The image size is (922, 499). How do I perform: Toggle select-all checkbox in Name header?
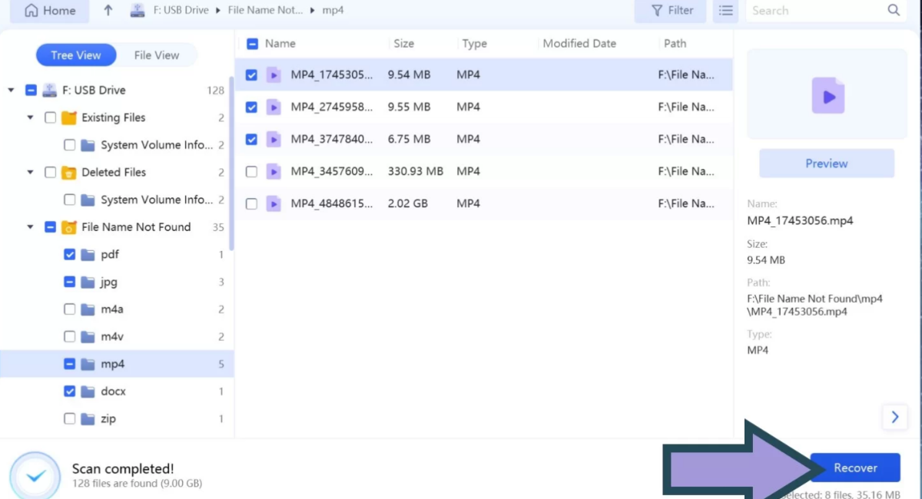point(252,44)
